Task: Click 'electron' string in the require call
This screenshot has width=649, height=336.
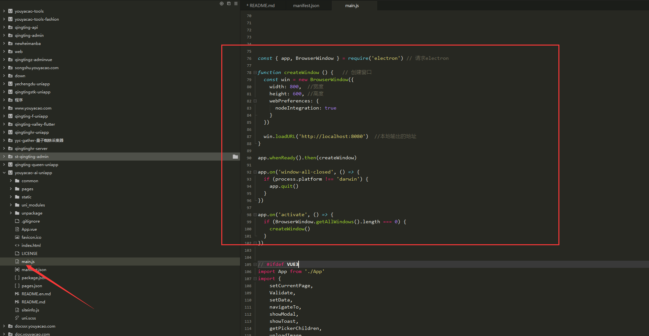Action: coord(386,58)
